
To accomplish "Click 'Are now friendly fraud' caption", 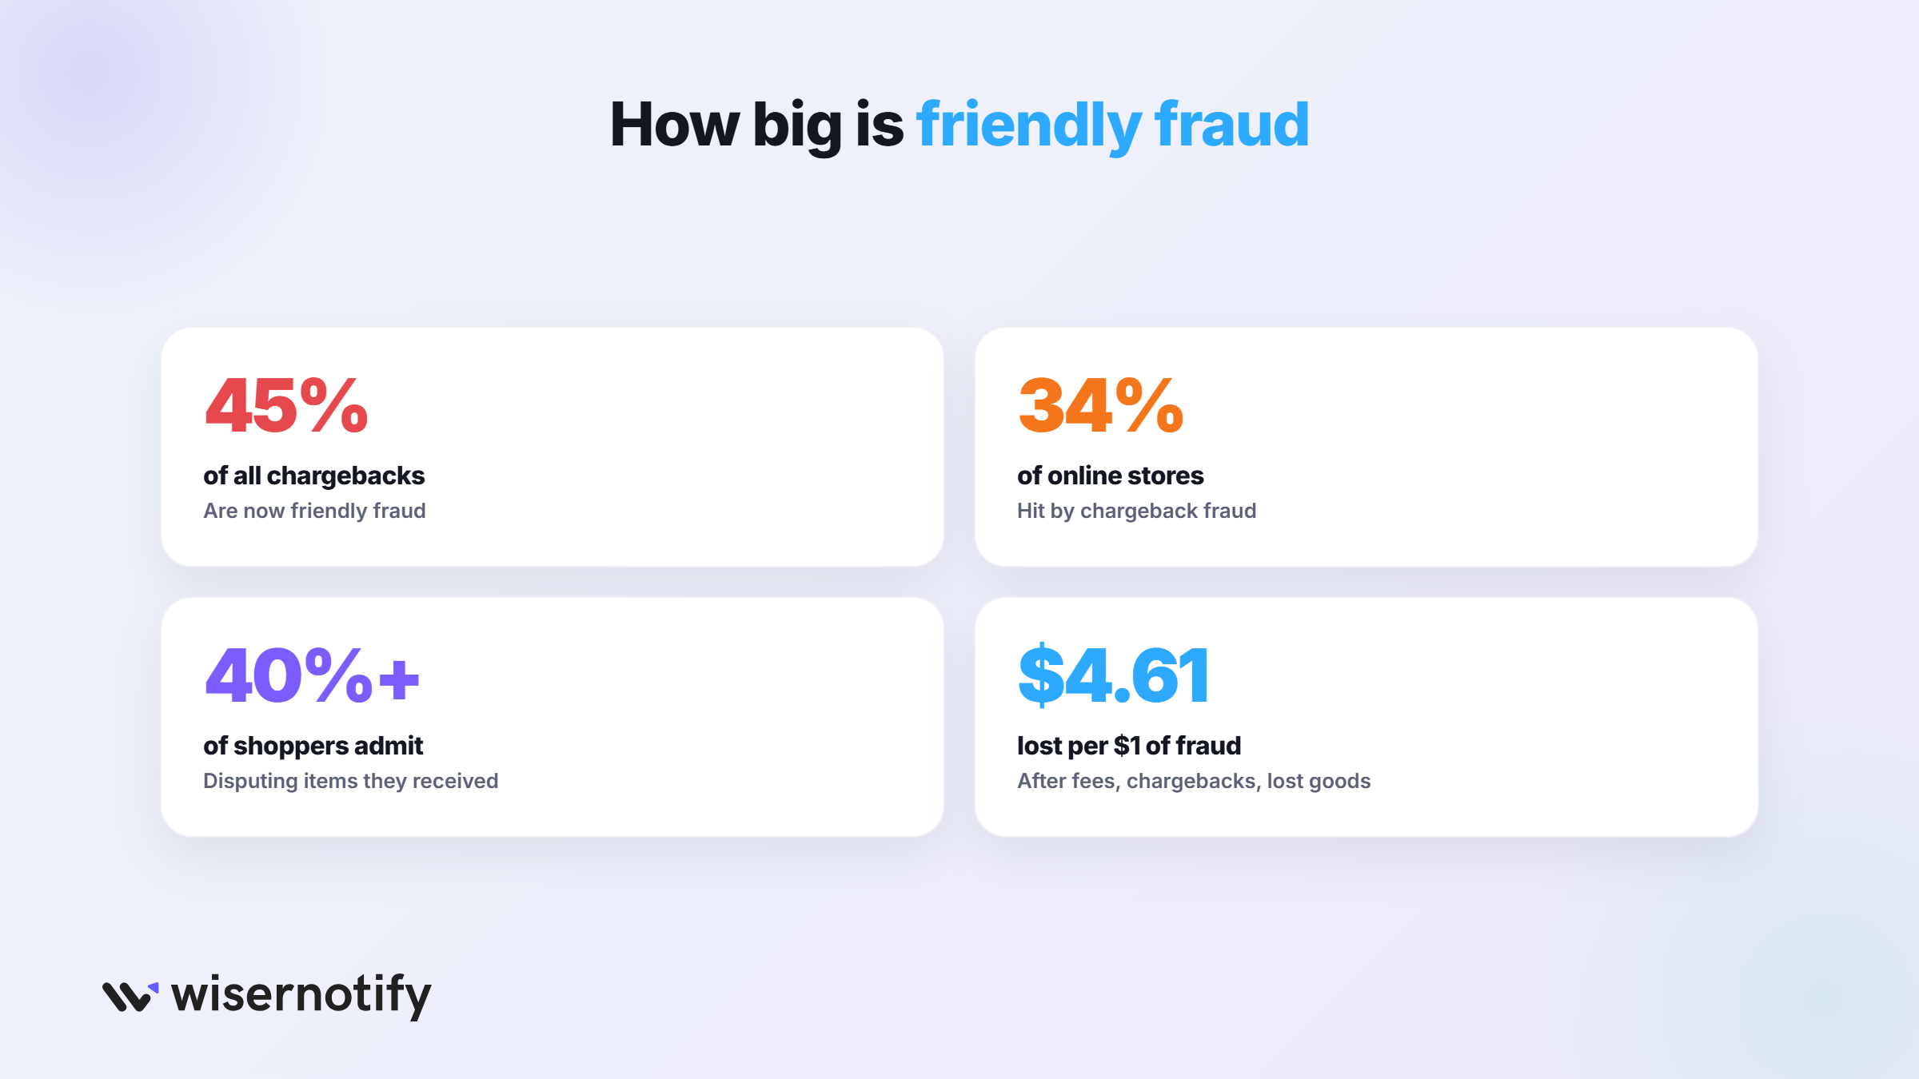I will tap(314, 511).
